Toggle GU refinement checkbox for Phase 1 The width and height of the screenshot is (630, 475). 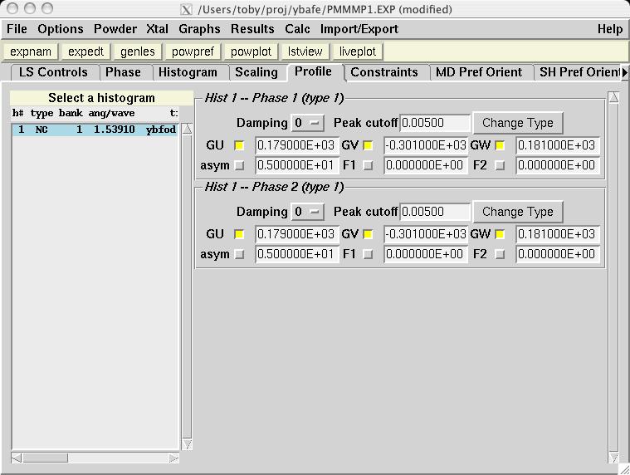239,145
